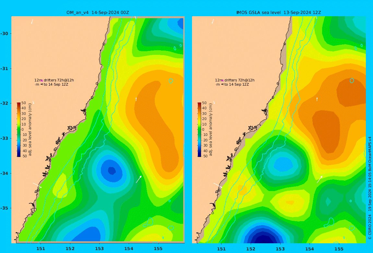Click the color scale bar in OM_an_v4 map
Viewport: 373px width, 253px height.
(x=19, y=130)
